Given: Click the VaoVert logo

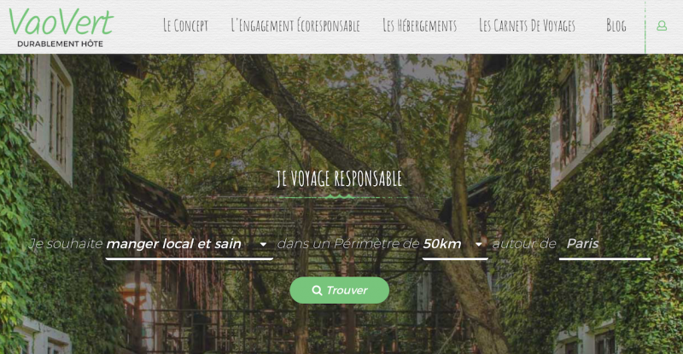Looking at the screenshot, I should pyautogui.click(x=61, y=27).
